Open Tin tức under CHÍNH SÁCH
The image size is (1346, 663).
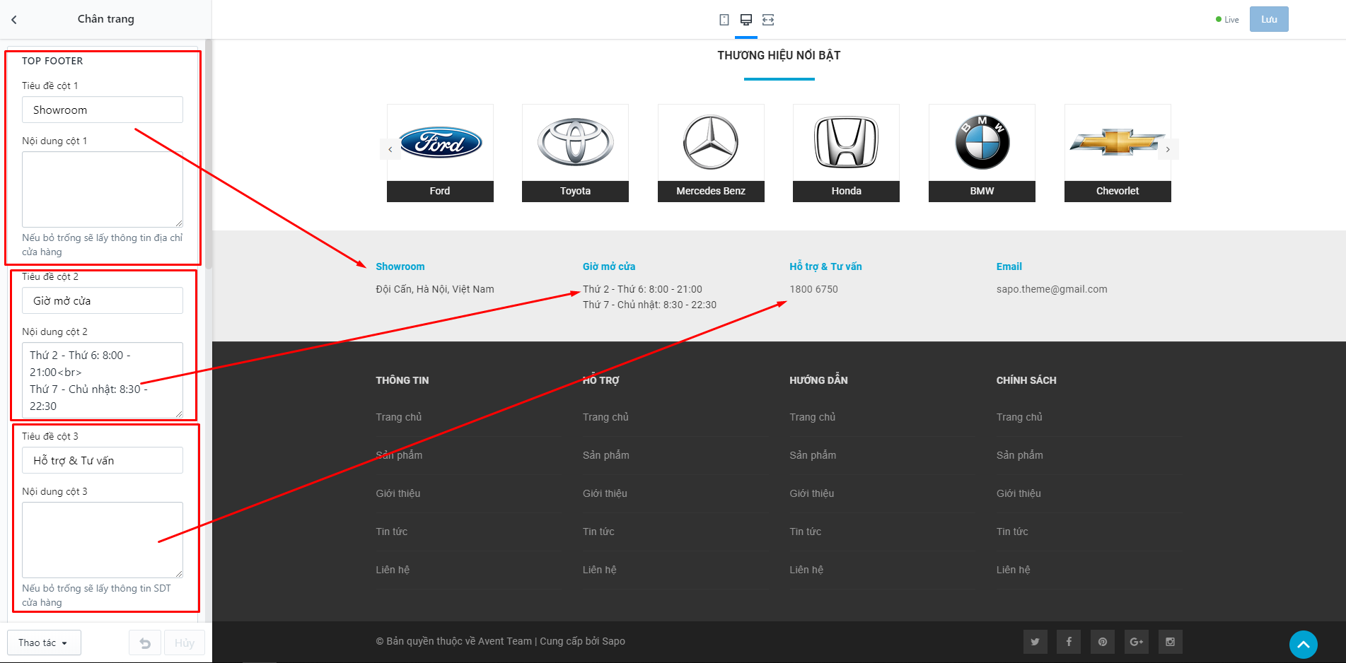click(1012, 532)
